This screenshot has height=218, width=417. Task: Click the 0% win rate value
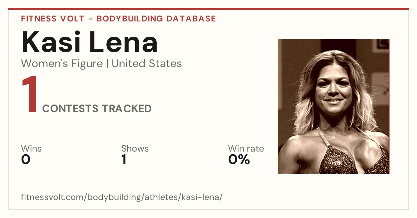point(239,160)
